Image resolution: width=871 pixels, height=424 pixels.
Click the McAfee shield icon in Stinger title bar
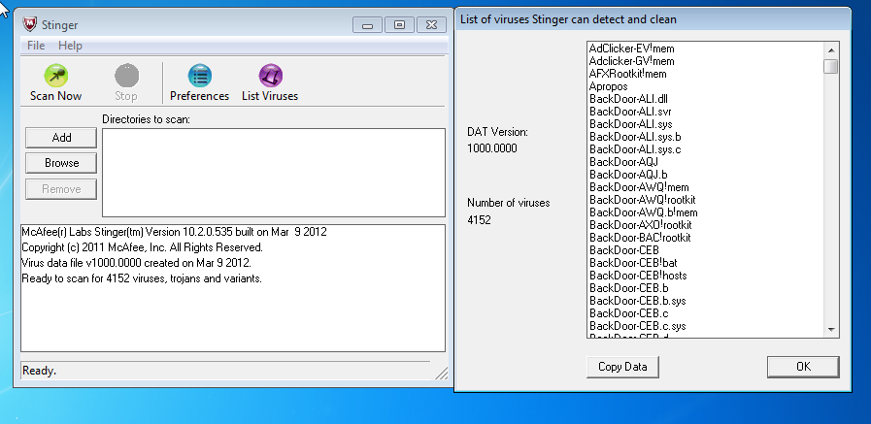29,24
